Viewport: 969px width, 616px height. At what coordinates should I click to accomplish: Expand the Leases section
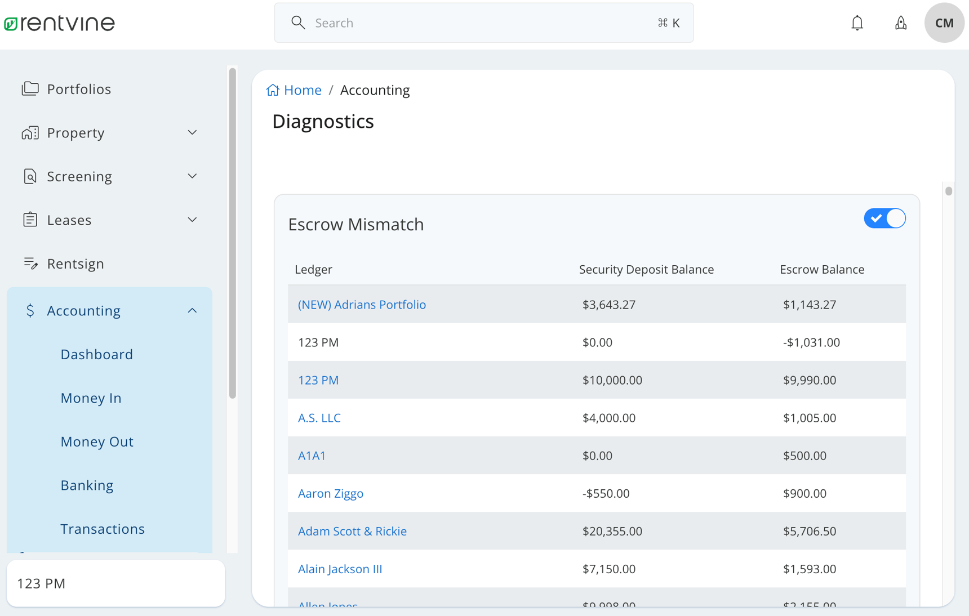coord(192,220)
